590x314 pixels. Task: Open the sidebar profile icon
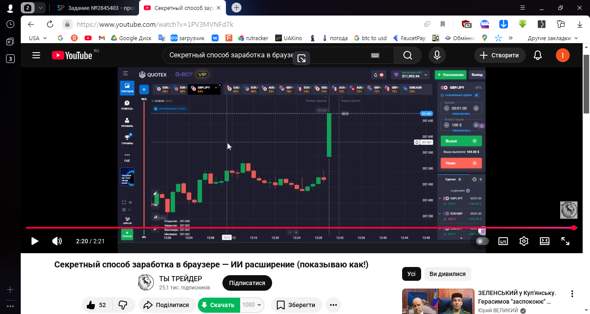pos(10,8)
